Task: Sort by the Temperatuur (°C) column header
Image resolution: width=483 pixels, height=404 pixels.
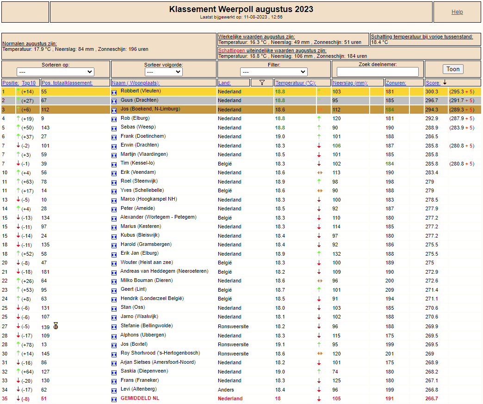Action: click(x=295, y=83)
